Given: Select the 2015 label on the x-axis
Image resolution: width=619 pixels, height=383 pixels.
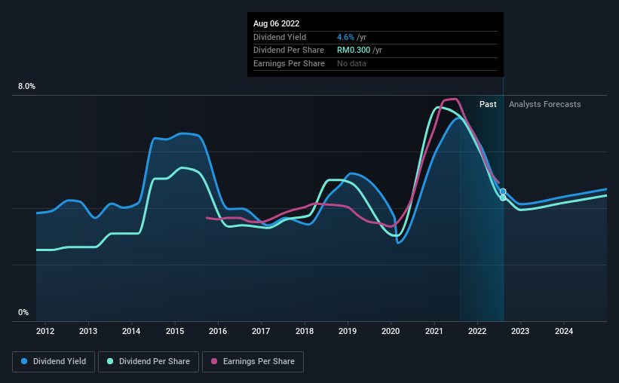Looking at the screenshot, I should point(175,331).
